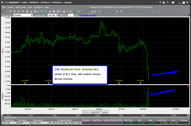Click the CML HEALTHCARE INCOME FUND cell
Screen dimensions: 191x126
click(x=64, y=123)
